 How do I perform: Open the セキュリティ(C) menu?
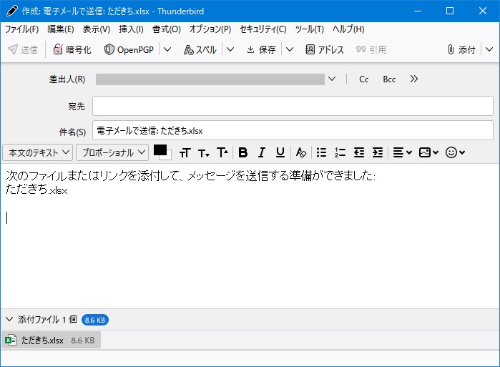click(263, 29)
